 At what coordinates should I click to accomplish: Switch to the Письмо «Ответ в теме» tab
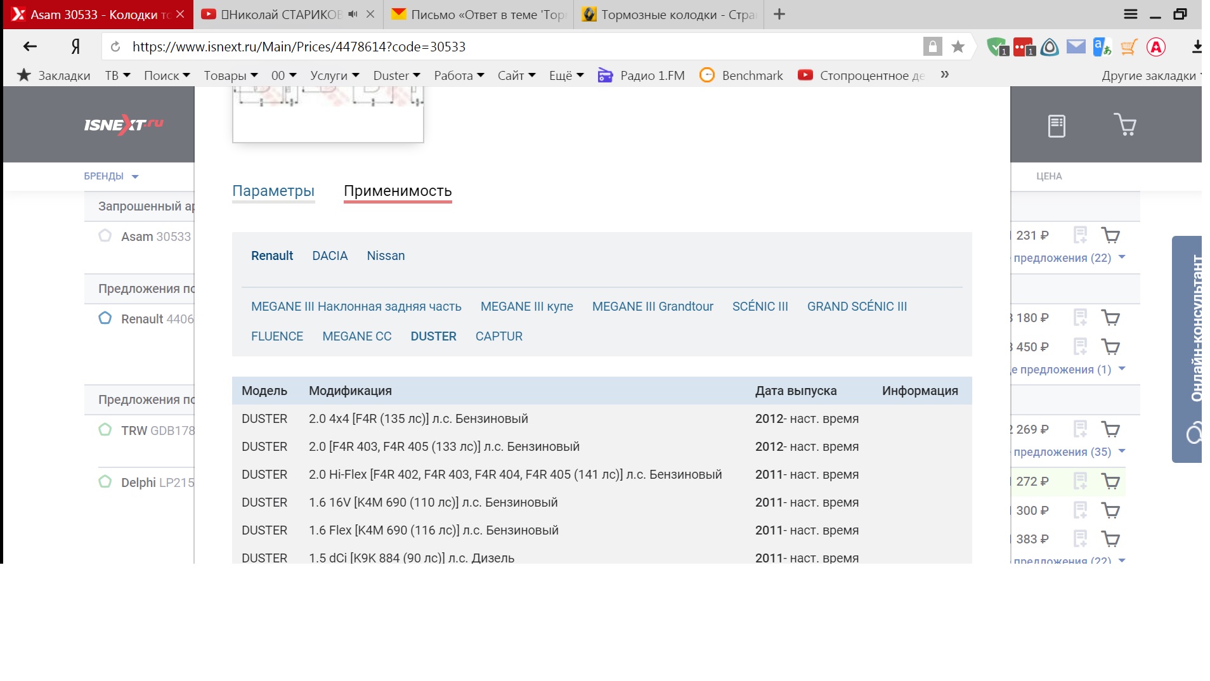[479, 14]
